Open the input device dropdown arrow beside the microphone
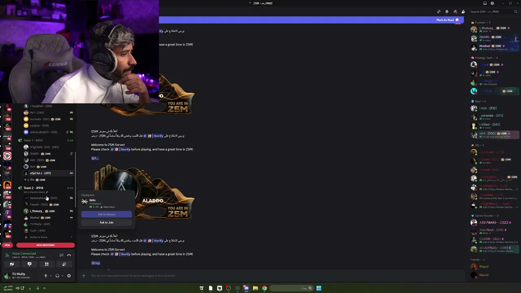The width and height of the screenshot is (521, 293). pos(50,276)
